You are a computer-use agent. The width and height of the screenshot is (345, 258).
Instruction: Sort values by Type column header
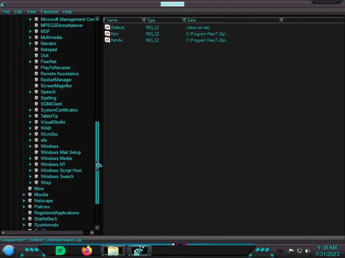(x=164, y=20)
